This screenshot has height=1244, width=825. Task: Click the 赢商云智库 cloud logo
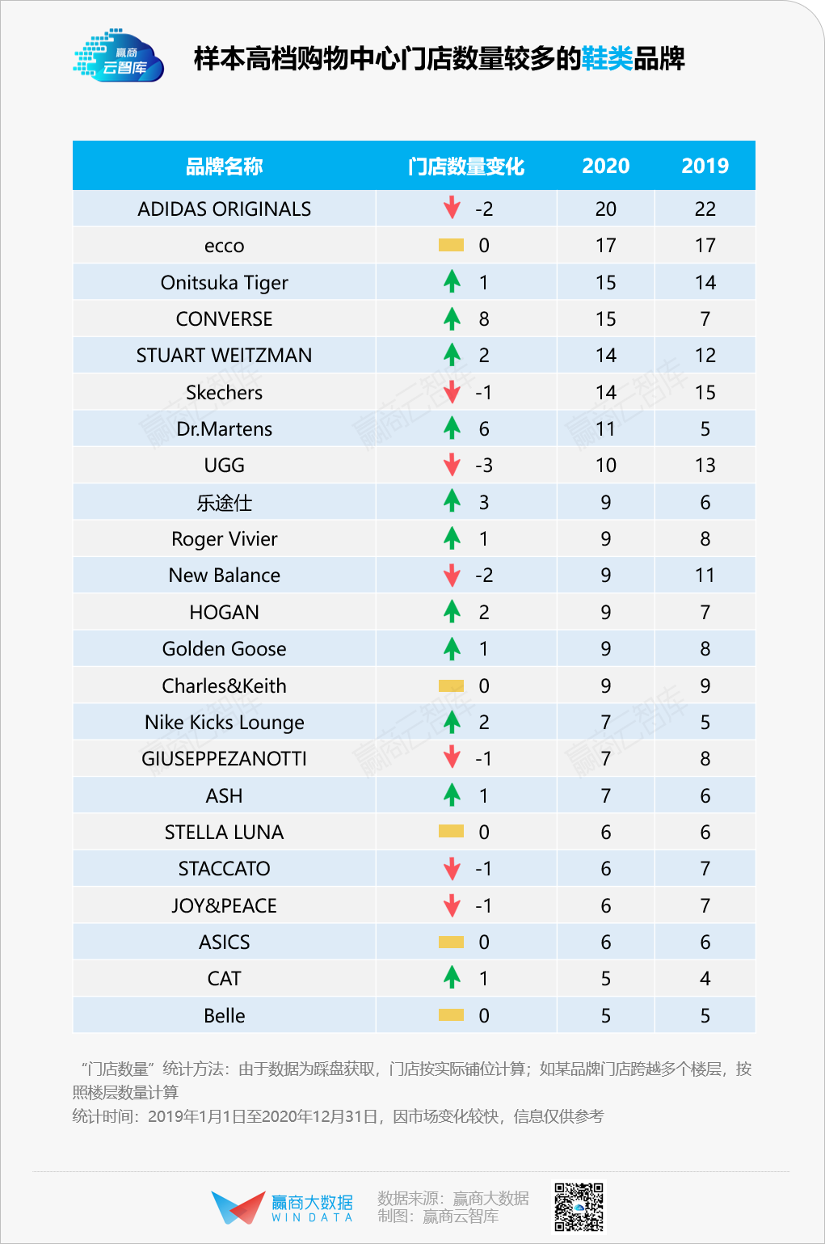pyautogui.click(x=119, y=57)
